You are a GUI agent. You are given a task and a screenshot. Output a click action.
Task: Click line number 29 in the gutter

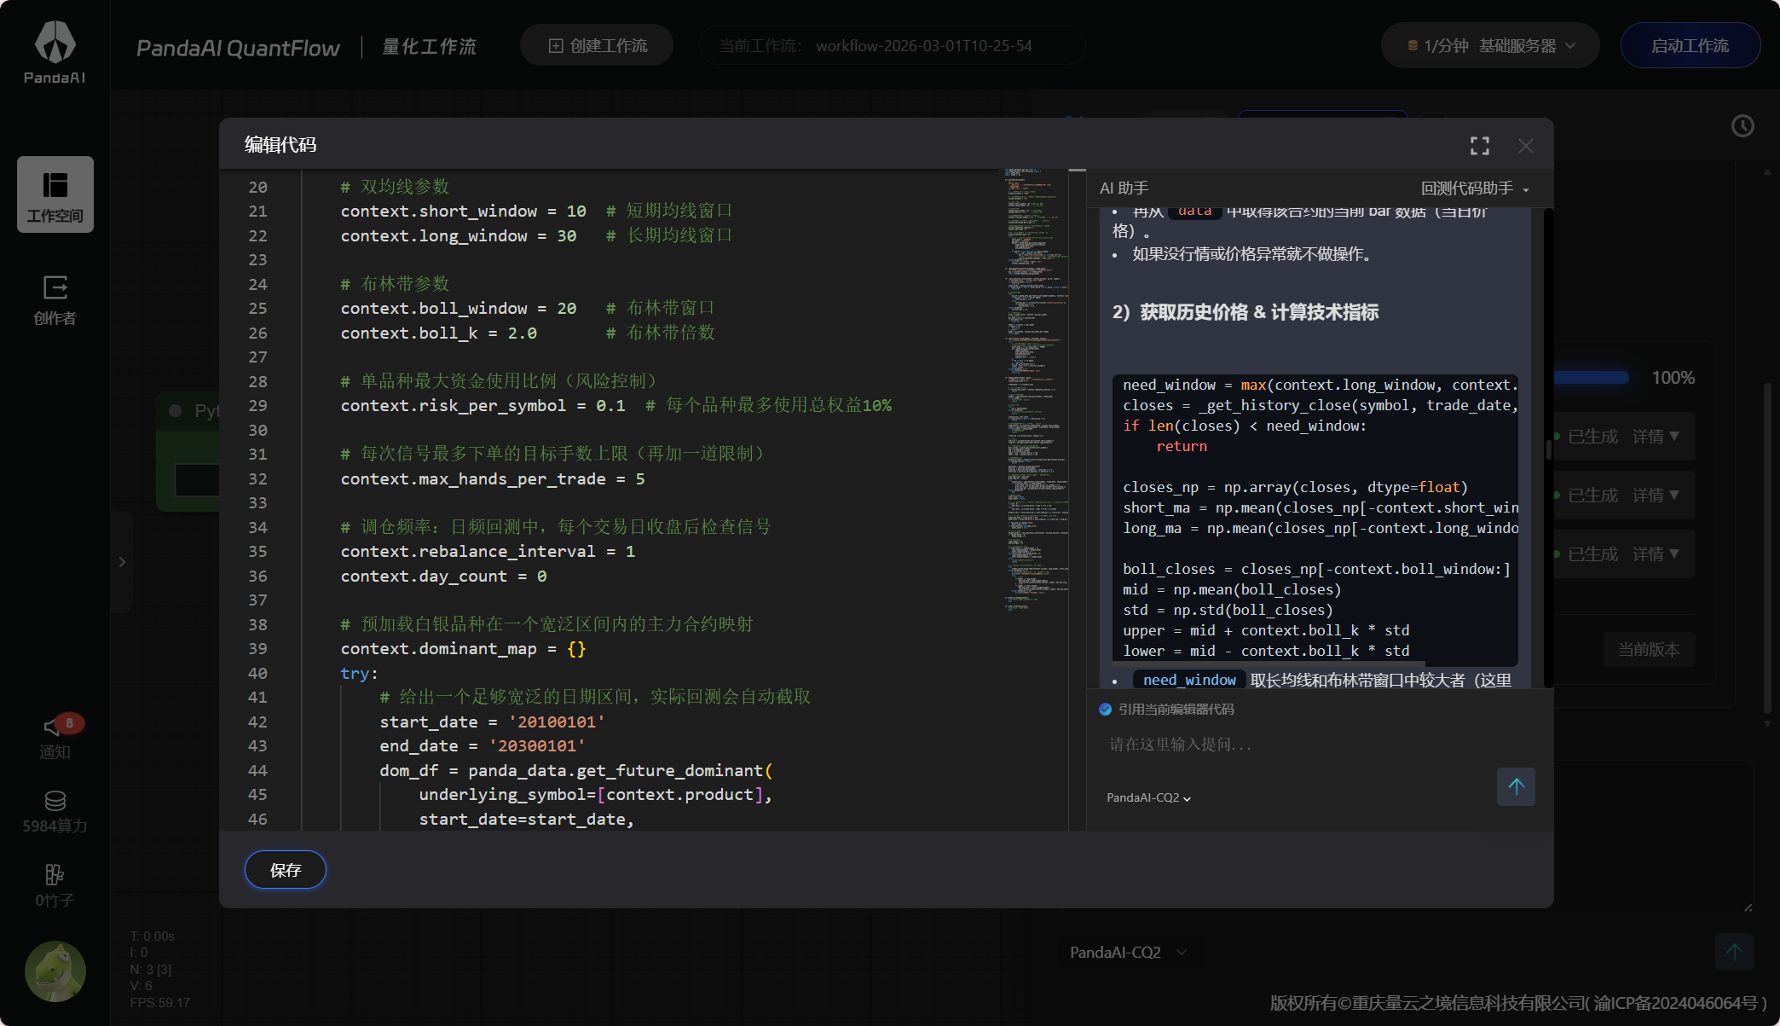coord(257,406)
